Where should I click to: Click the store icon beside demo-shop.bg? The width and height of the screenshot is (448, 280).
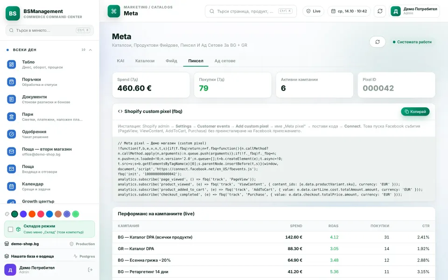point(7,244)
